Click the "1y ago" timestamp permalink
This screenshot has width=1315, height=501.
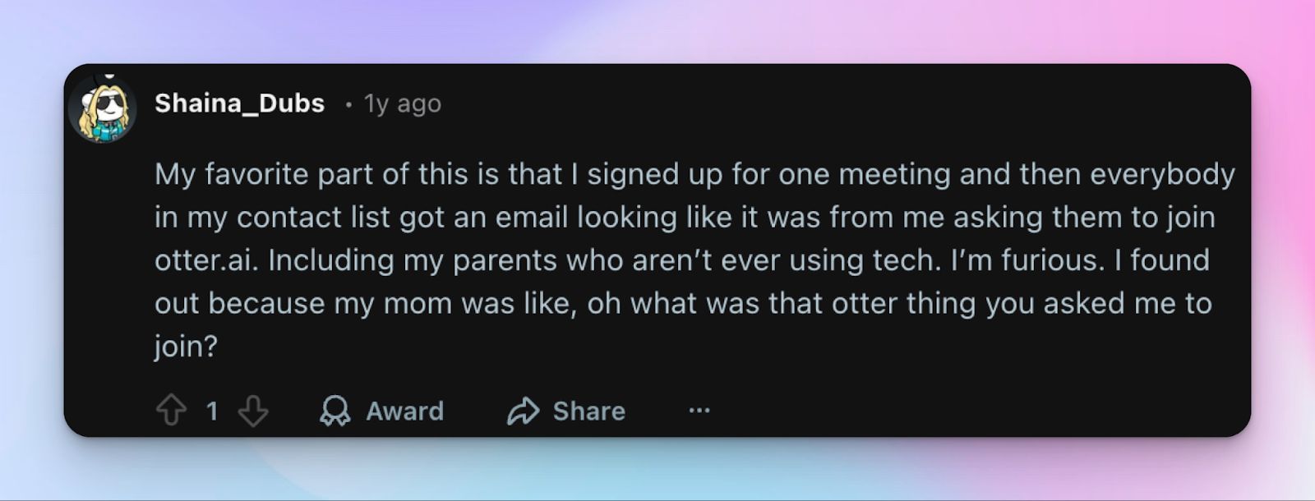(403, 104)
